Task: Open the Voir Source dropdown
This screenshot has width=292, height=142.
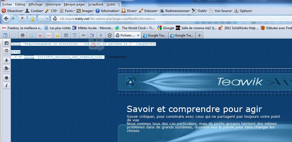Action: point(221,11)
